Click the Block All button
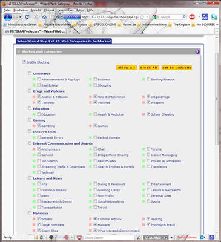221x242 pixels. coord(149,68)
